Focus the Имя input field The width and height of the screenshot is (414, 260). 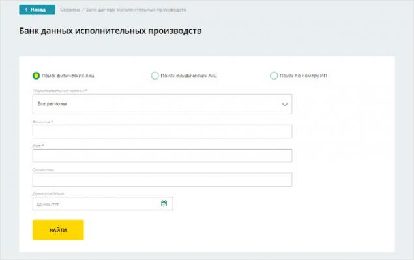(x=162, y=155)
